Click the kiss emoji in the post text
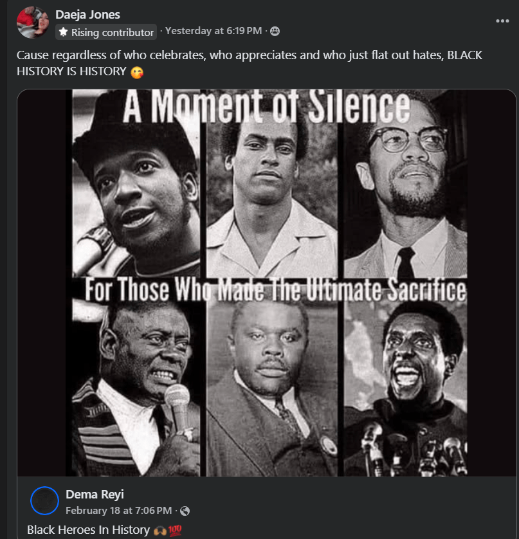519x539 pixels. (x=137, y=72)
